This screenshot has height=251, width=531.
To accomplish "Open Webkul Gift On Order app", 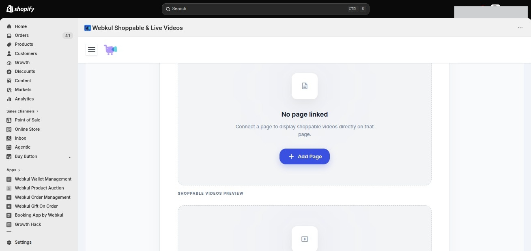I will (37, 206).
